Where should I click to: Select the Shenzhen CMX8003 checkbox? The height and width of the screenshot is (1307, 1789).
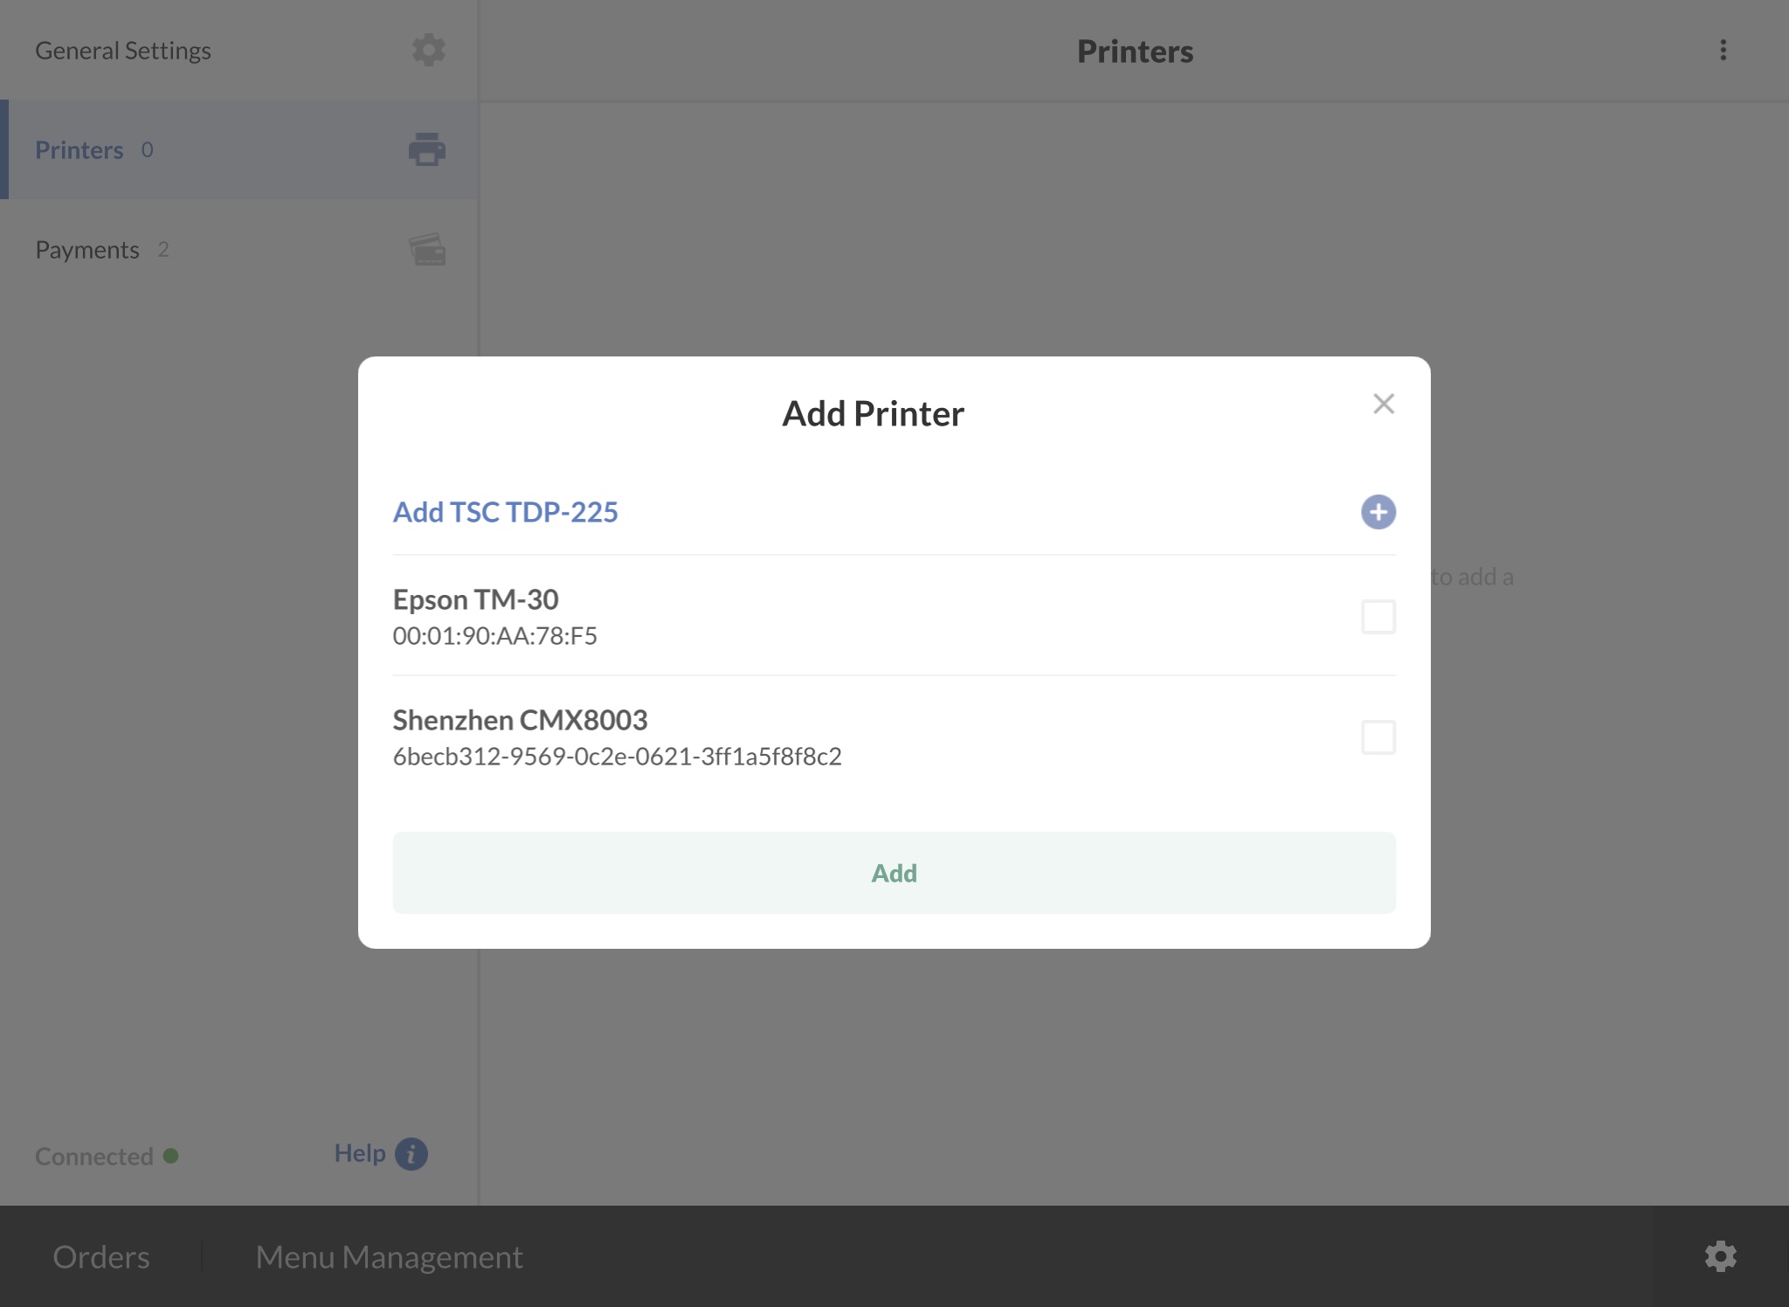point(1378,737)
